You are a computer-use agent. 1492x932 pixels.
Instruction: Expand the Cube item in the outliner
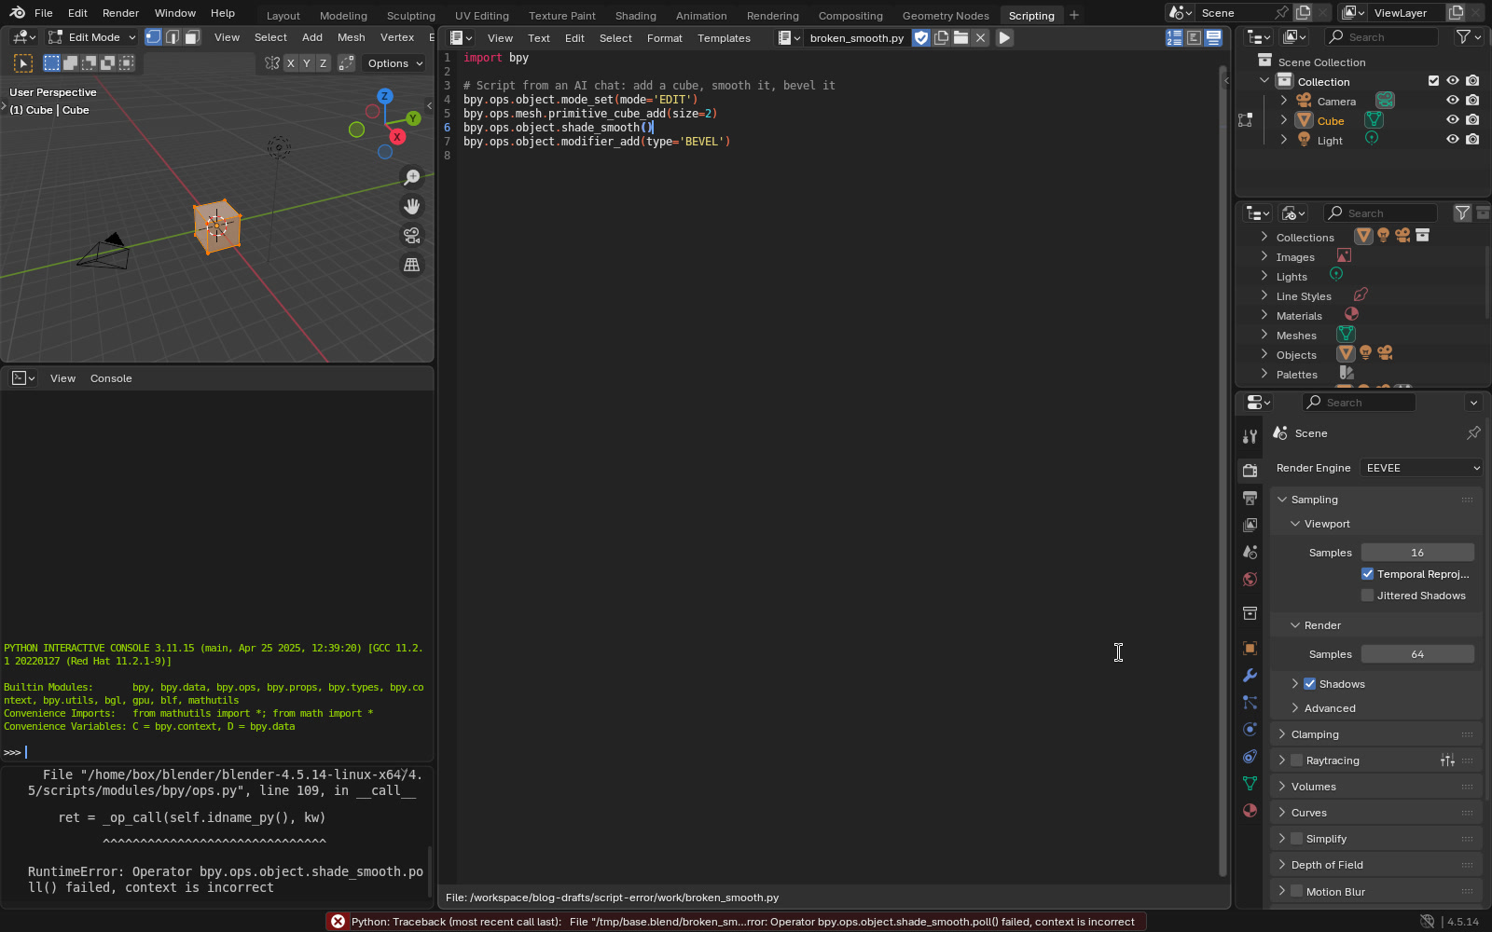click(1284, 120)
